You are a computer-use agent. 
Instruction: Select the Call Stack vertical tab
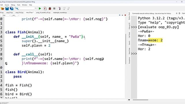point(129,35)
